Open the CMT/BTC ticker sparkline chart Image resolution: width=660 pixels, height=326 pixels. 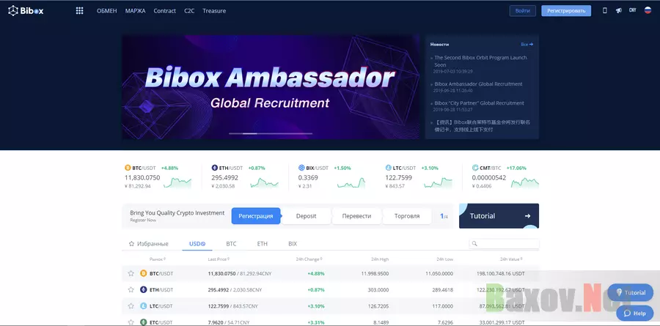pos(525,182)
